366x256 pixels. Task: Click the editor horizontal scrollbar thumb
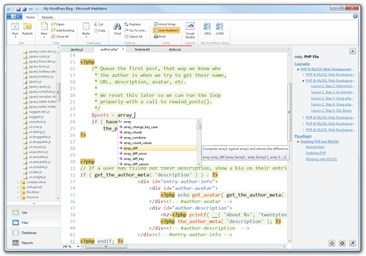[106, 246]
